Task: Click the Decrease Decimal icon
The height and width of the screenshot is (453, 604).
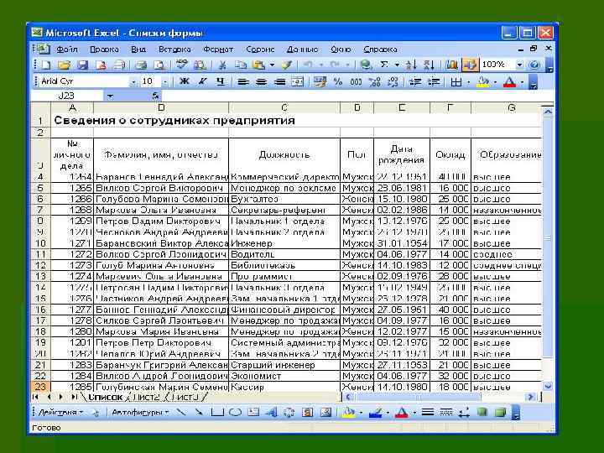Action: tap(393, 82)
